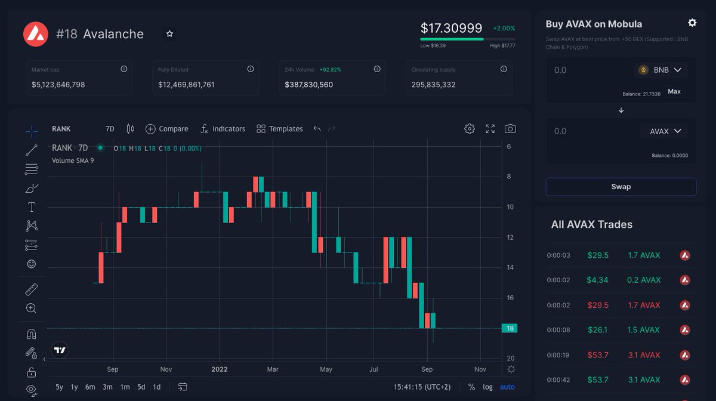
Task: Toggle magnet mode for drawings
Action: click(32, 334)
